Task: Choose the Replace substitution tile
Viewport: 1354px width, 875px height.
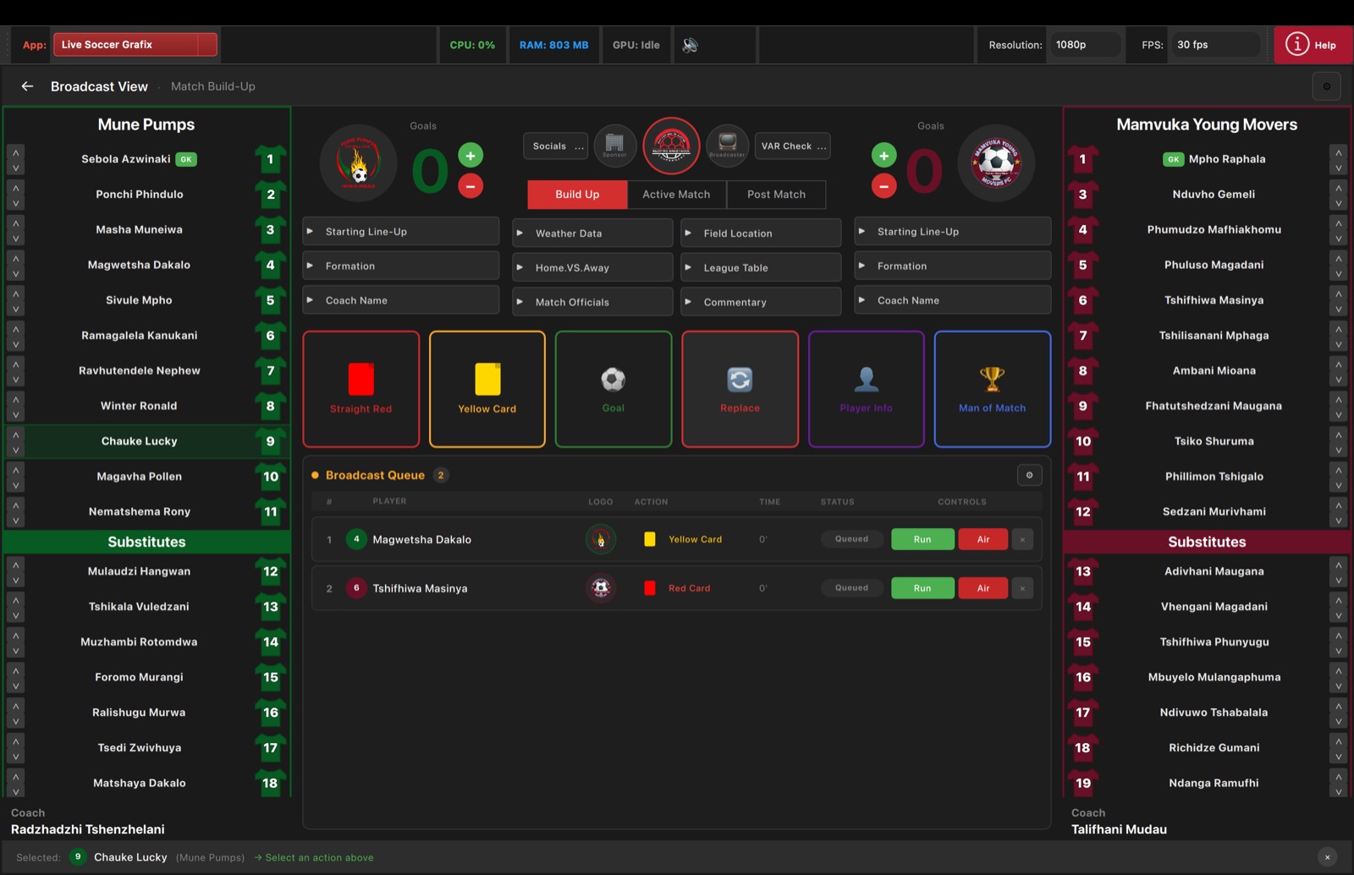Action: 740,389
